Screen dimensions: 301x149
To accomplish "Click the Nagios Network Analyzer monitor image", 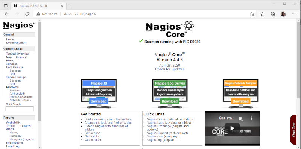I will tap(240, 94).
